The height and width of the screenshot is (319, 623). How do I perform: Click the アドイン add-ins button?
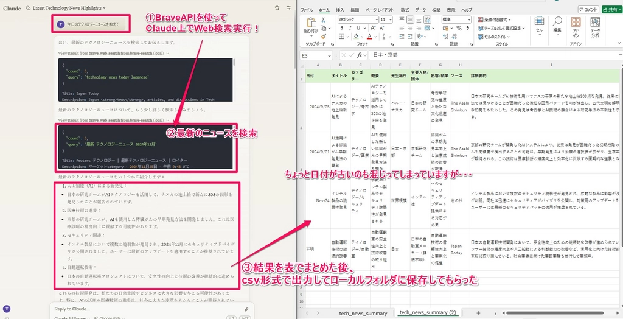[x=576, y=27]
